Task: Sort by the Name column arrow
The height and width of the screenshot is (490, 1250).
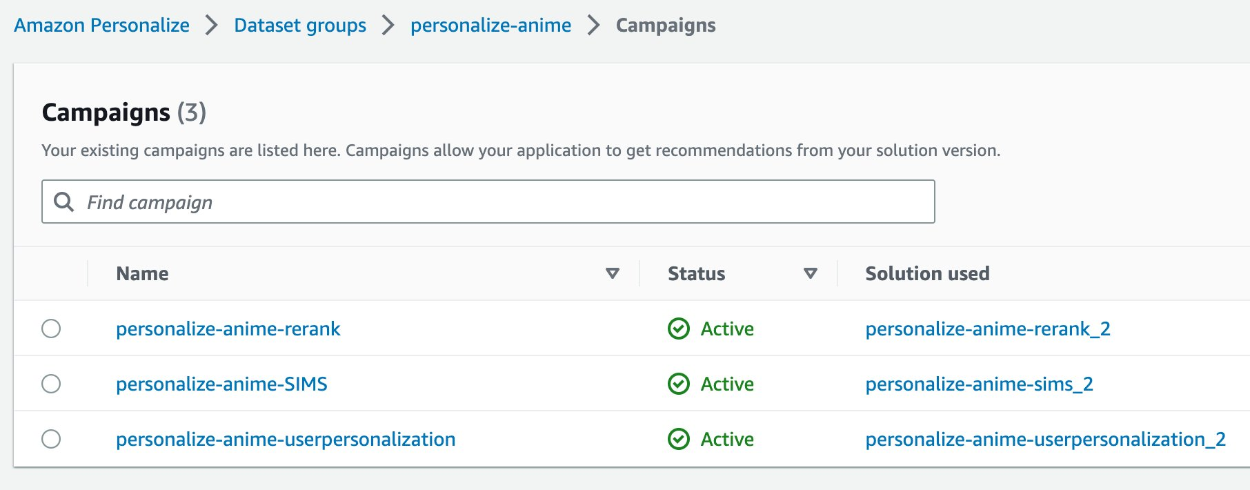Action: tap(612, 273)
